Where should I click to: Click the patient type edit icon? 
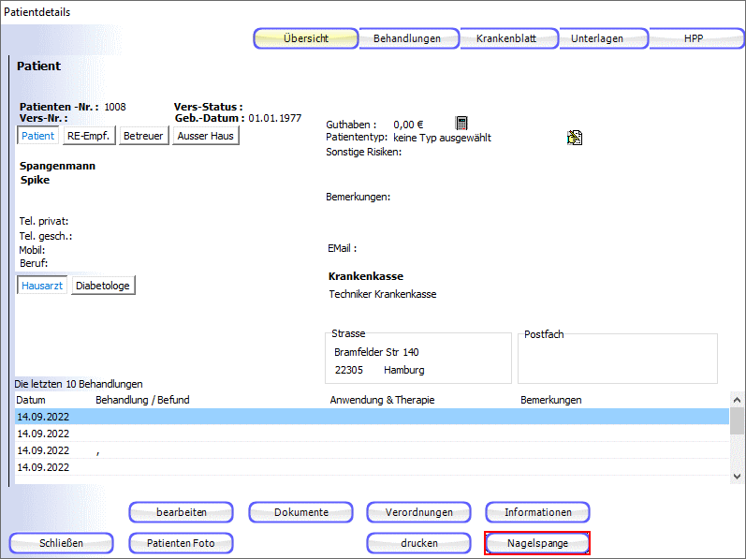pos(575,138)
